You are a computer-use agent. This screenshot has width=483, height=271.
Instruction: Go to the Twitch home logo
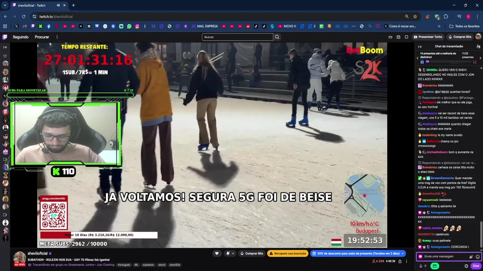click(5, 37)
